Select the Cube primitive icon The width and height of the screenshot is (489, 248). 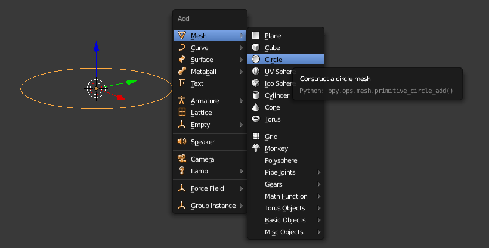coord(256,48)
